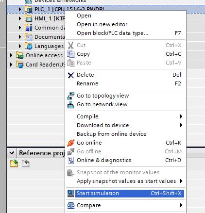Expand the HMI_1 tree node arrow
This screenshot has height=213, width=205.
pyautogui.click(x=20, y=18)
